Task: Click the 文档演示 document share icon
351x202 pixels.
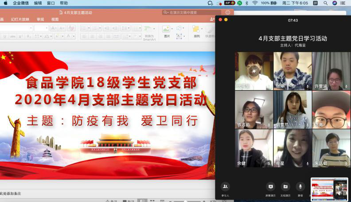Action: click(285, 187)
